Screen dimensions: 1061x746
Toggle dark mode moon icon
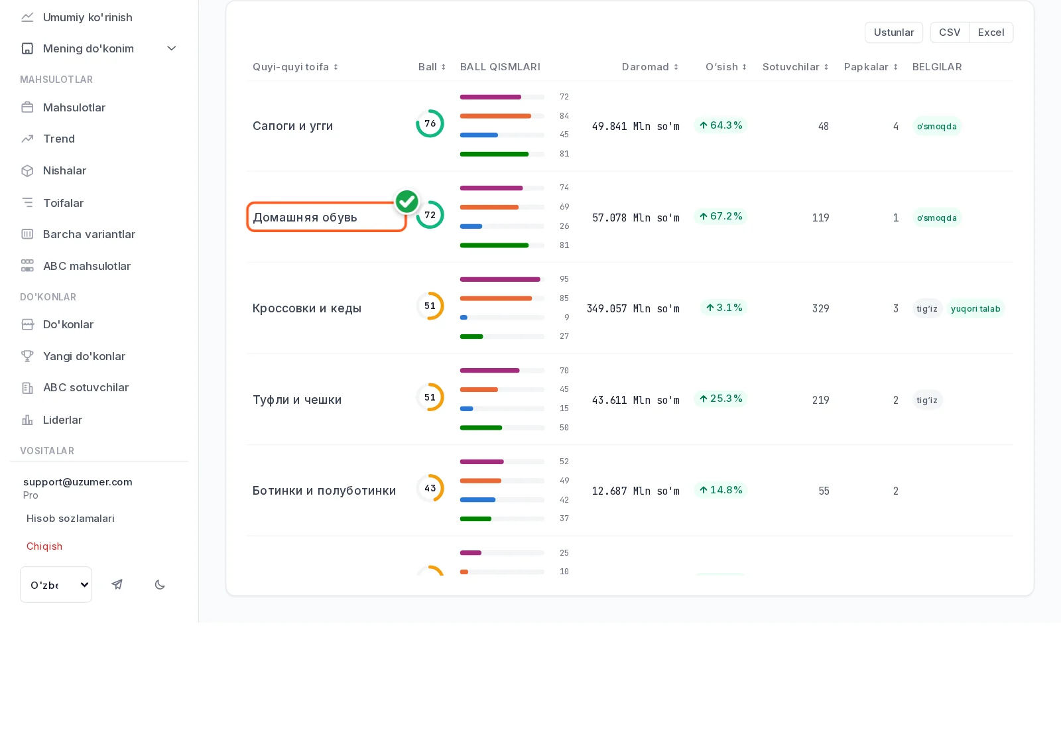(160, 584)
